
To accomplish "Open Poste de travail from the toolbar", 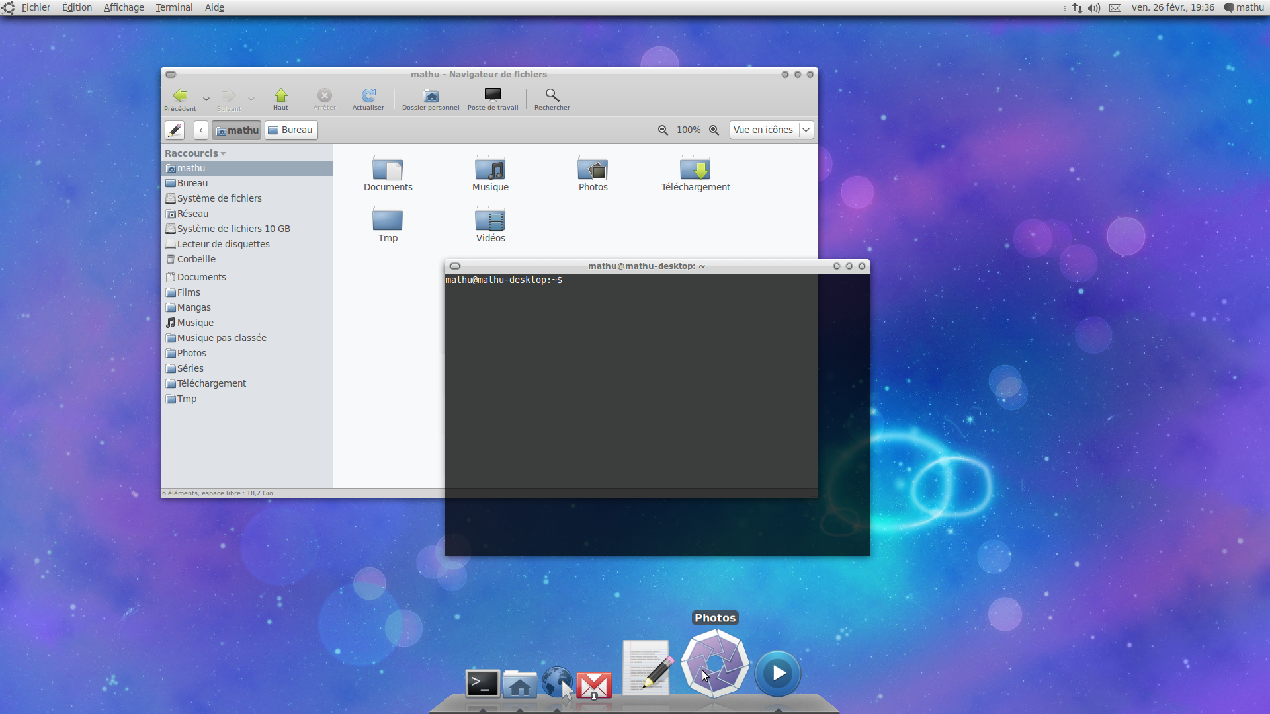I will click(493, 99).
